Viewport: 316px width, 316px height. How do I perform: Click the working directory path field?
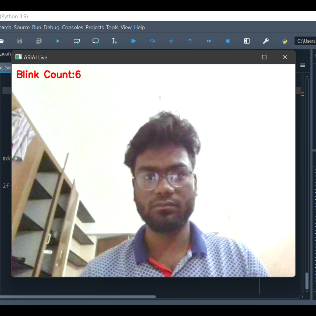[x=306, y=41]
